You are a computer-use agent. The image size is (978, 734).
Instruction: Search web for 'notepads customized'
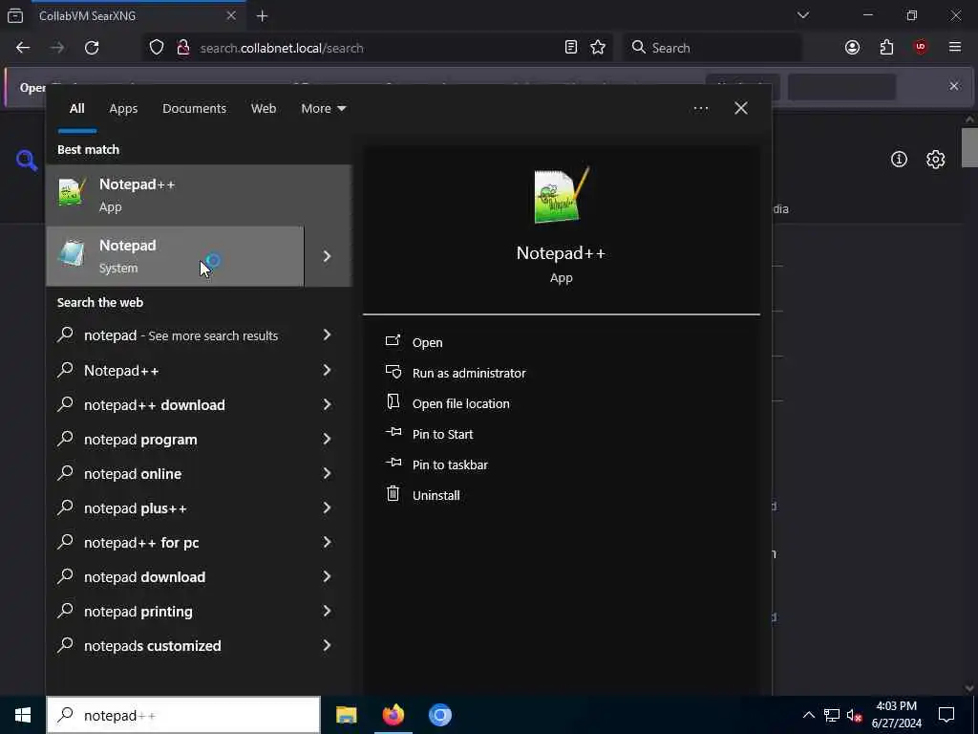tap(152, 645)
